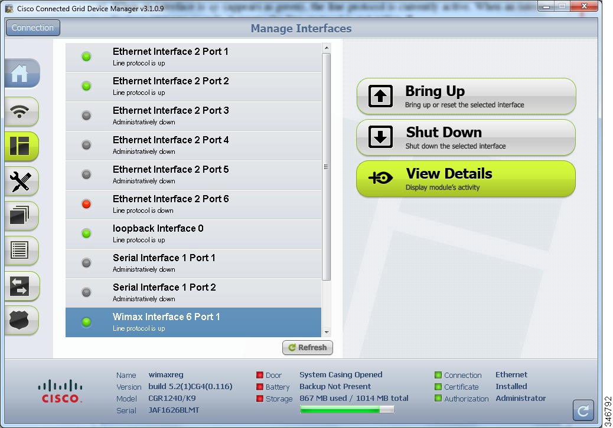Open the left-right arrows transfer sidebar icon
This screenshot has width=613, height=428.
click(x=21, y=286)
